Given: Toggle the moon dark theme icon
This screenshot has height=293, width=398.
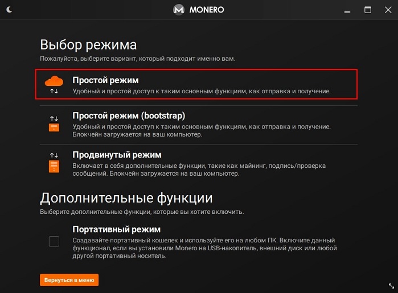Looking at the screenshot, I should click(9, 10).
